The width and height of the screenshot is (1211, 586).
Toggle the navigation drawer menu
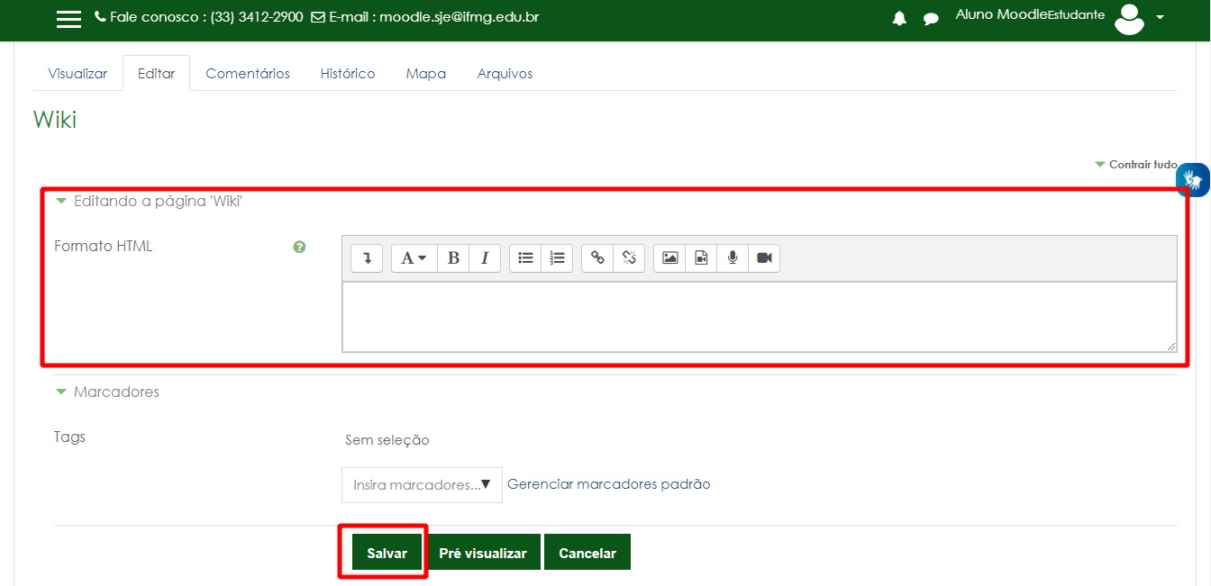click(68, 18)
